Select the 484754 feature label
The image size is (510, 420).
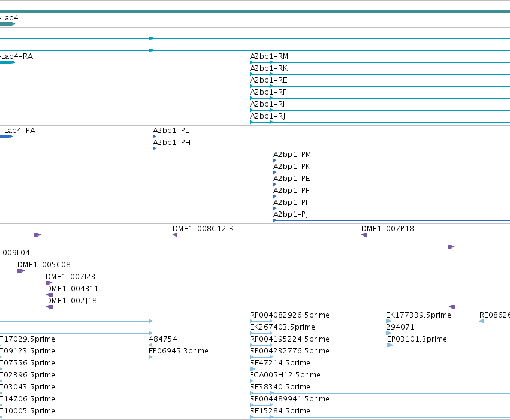[163, 339]
